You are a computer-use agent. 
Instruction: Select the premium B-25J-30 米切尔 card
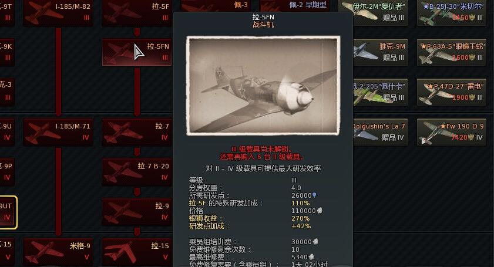(452, 12)
